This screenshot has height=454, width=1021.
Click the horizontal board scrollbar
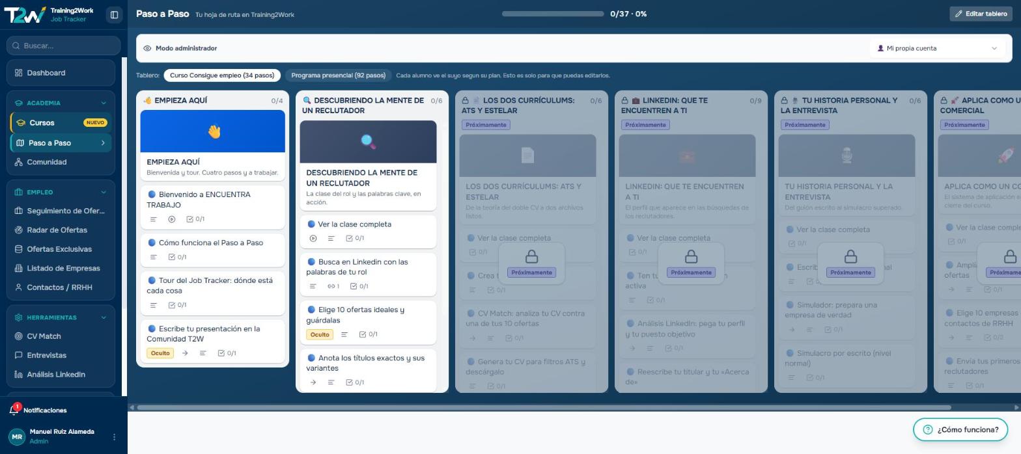point(544,407)
